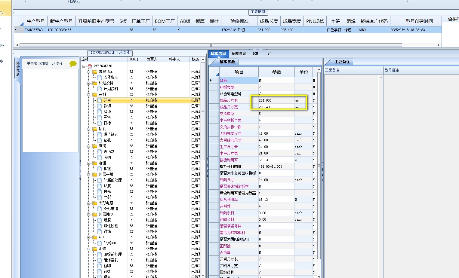Click the folder icon of 外层干膜
Viewport: 459px width, 278px height.
click(x=95, y=174)
